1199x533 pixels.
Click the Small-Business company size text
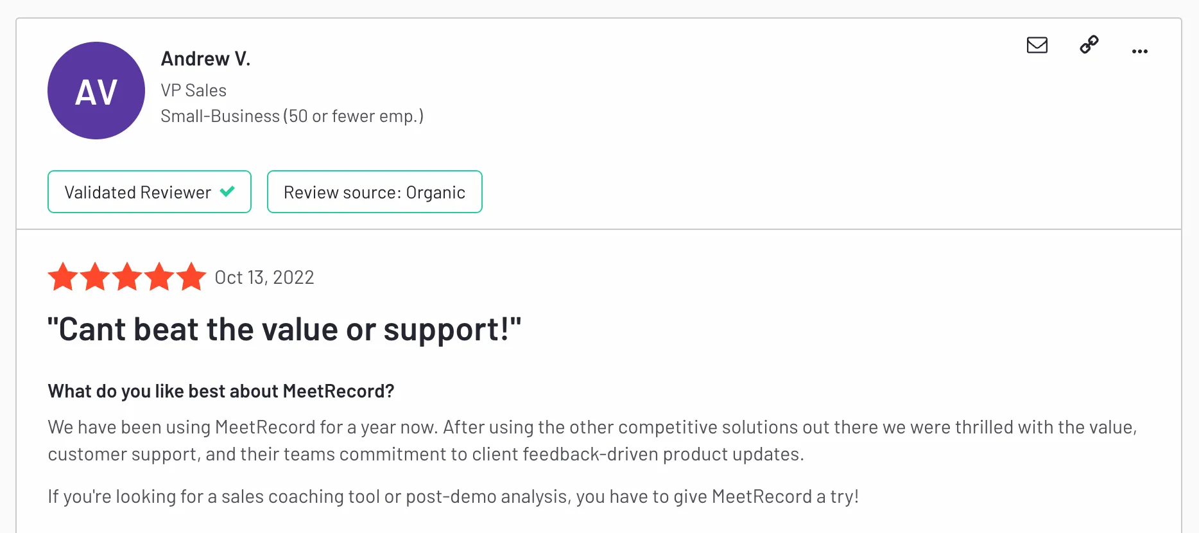[292, 116]
